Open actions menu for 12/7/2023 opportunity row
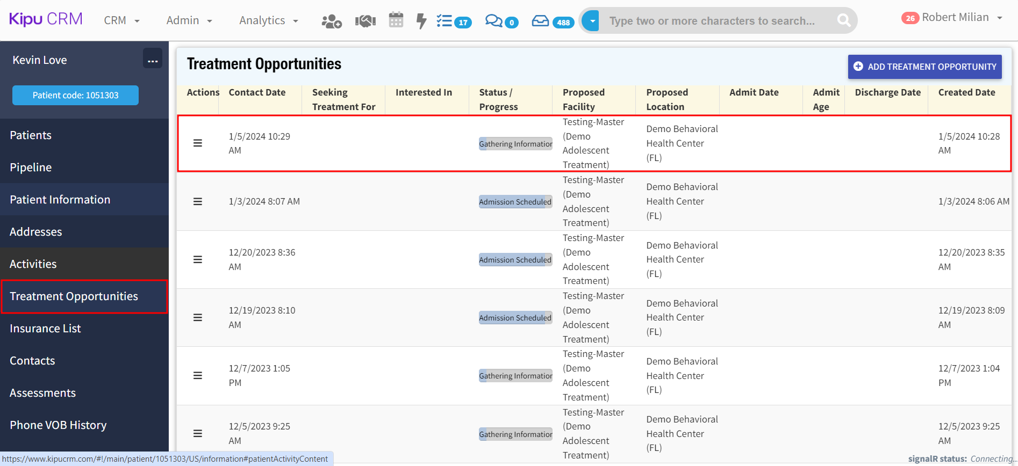Image resolution: width=1018 pixels, height=466 pixels. tap(198, 375)
